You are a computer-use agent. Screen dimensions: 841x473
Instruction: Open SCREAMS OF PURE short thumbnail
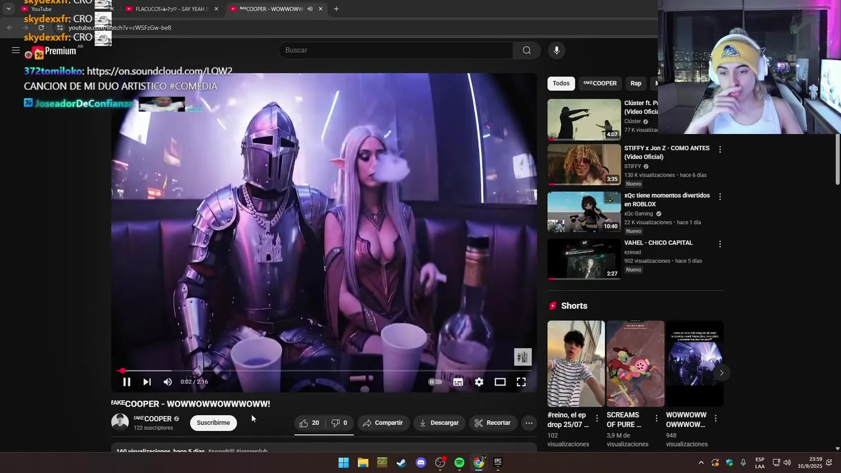[x=635, y=364]
